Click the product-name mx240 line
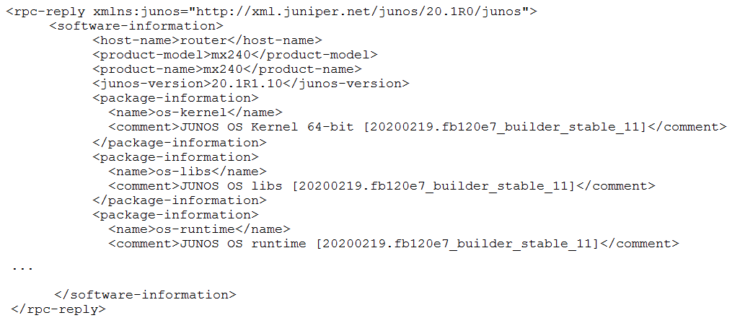 (x=227, y=69)
